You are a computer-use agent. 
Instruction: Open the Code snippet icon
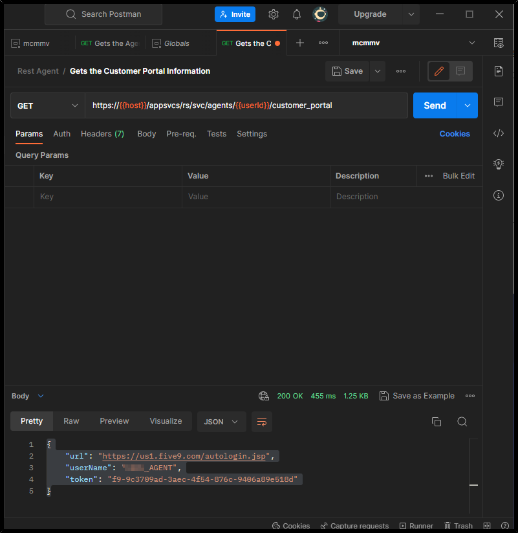pos(499,133)
